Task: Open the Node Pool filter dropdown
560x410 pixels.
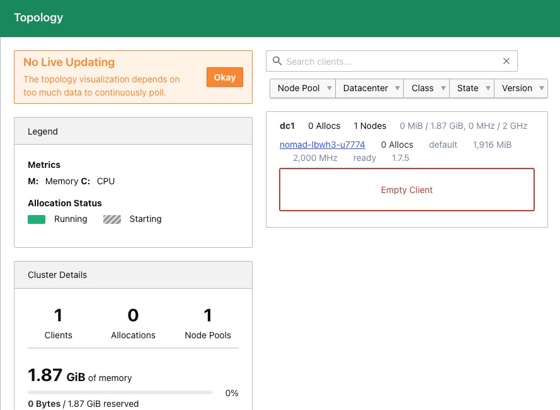Action: (302, 89)
